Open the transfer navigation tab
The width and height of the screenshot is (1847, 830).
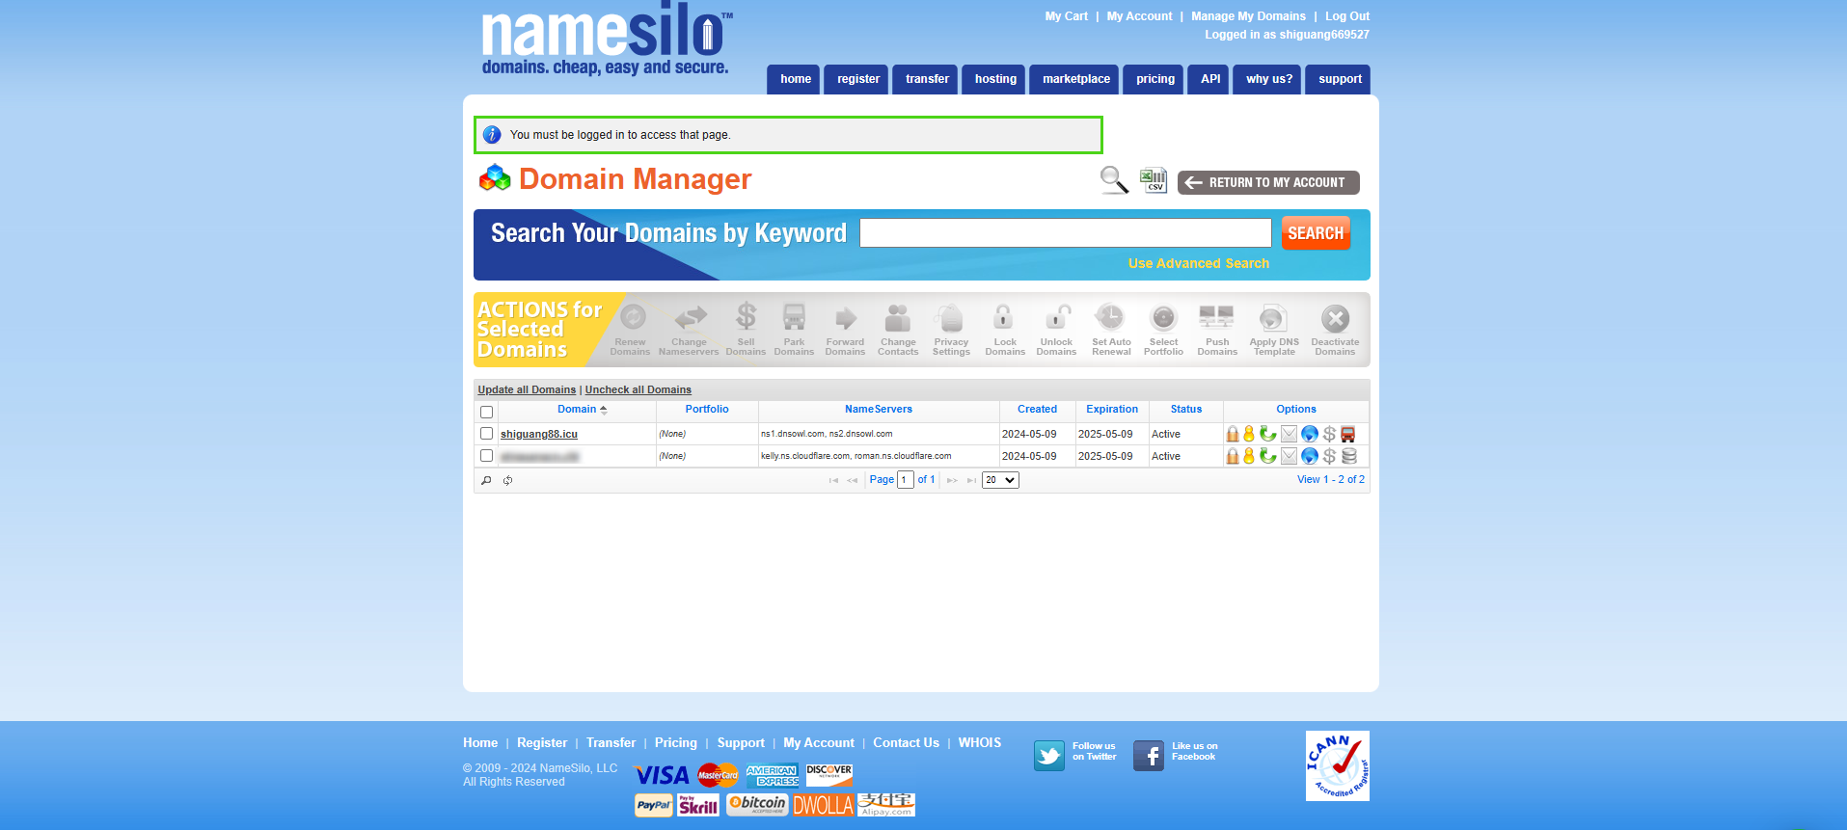(927, 79)
